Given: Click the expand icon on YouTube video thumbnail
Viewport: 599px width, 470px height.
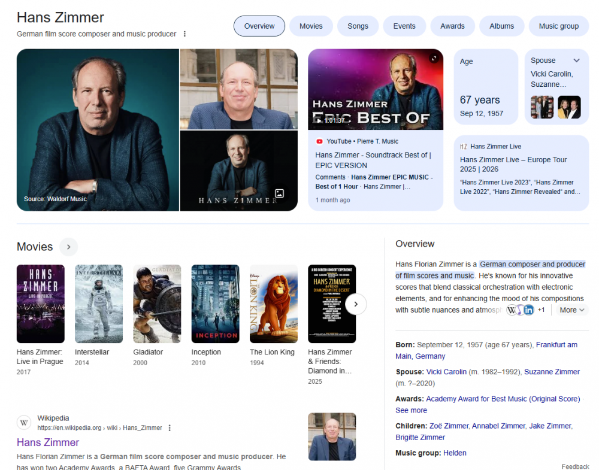Looking at the screenshot, I should 434,58.
